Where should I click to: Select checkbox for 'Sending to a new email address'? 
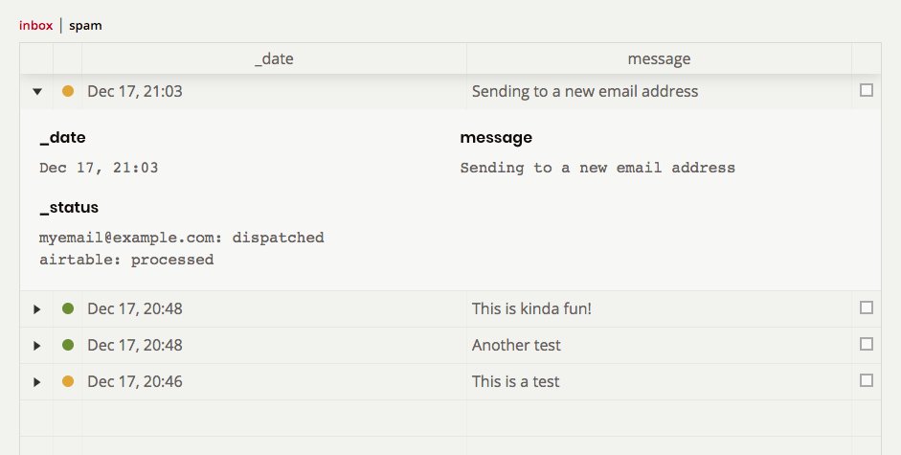(x=867, y=91)
